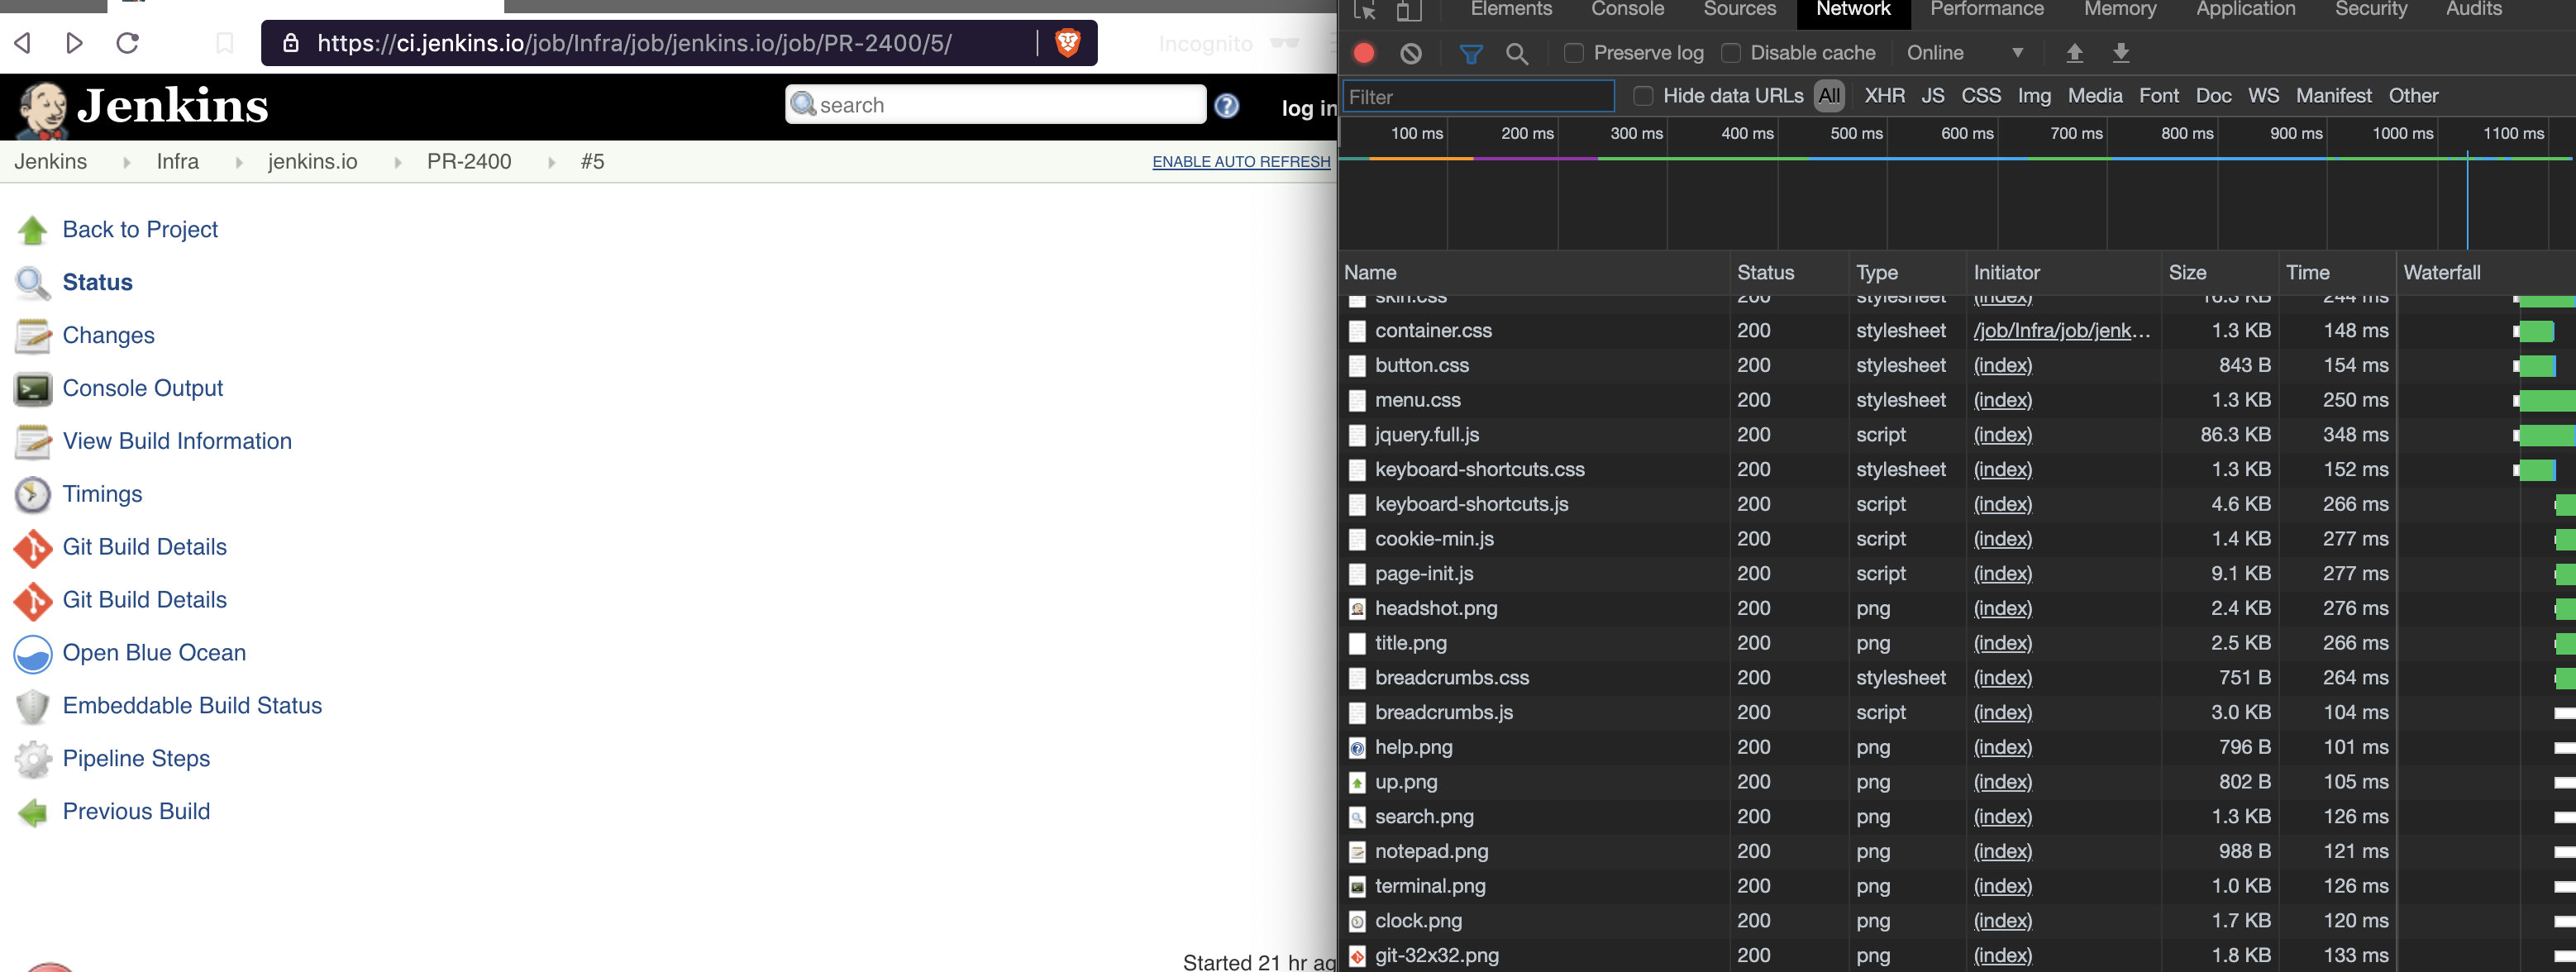Expand the breadcrumb arrow after Infra
Screen dimensions: 2576x972
238,162
